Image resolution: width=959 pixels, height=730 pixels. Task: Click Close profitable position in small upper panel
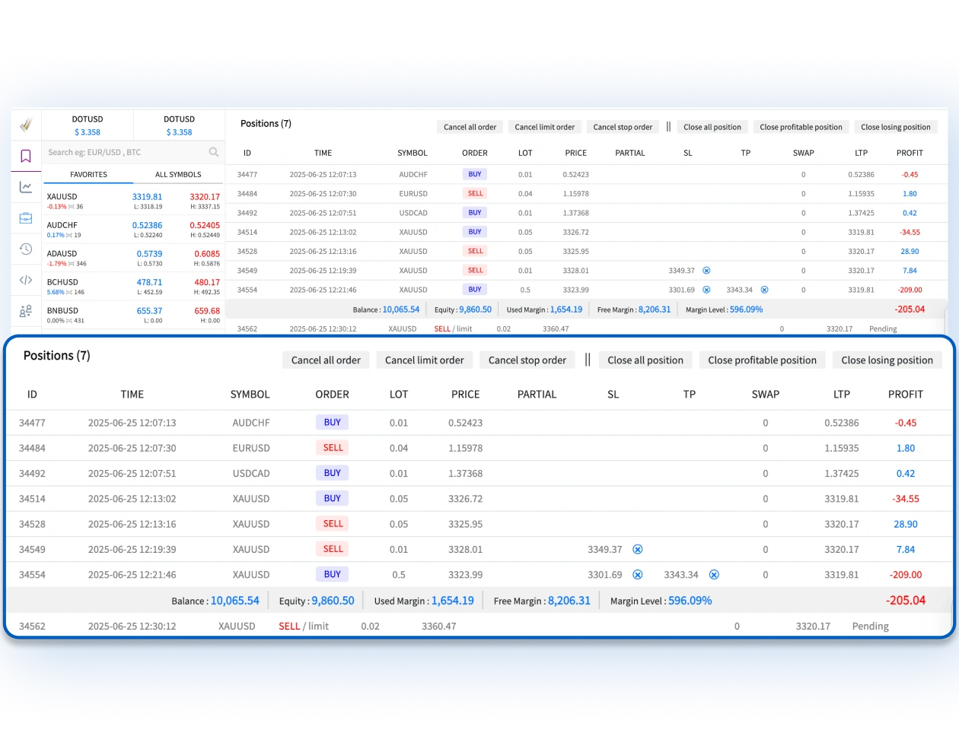[801, 127]
